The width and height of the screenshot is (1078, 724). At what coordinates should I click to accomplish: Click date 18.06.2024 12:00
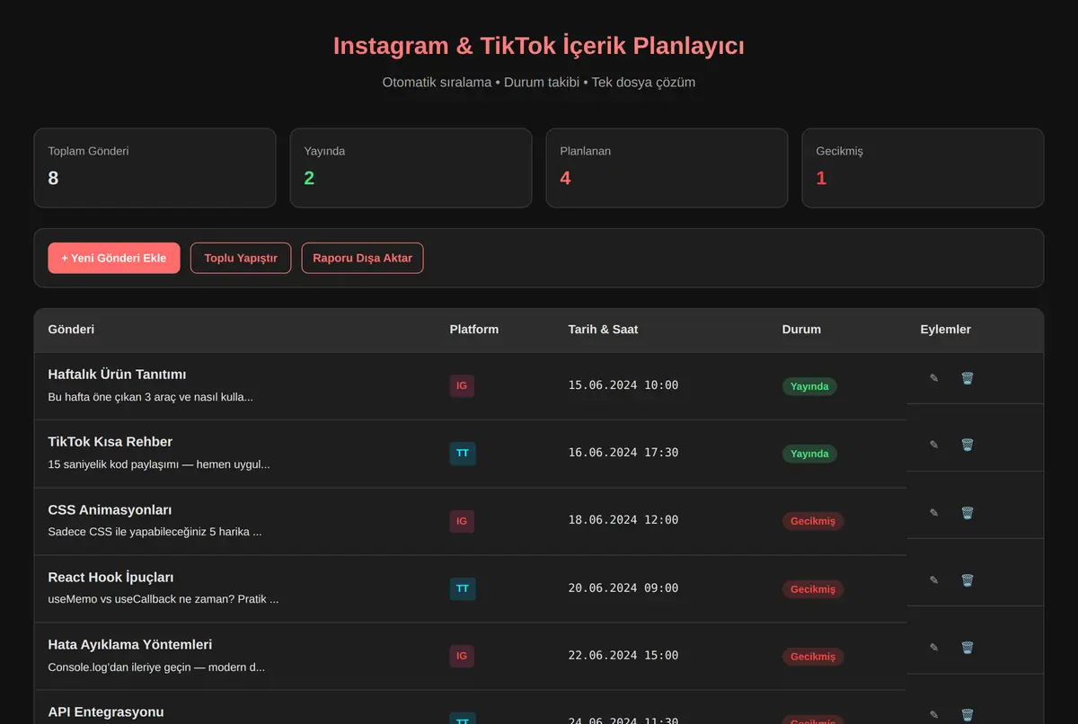(623, 520)
